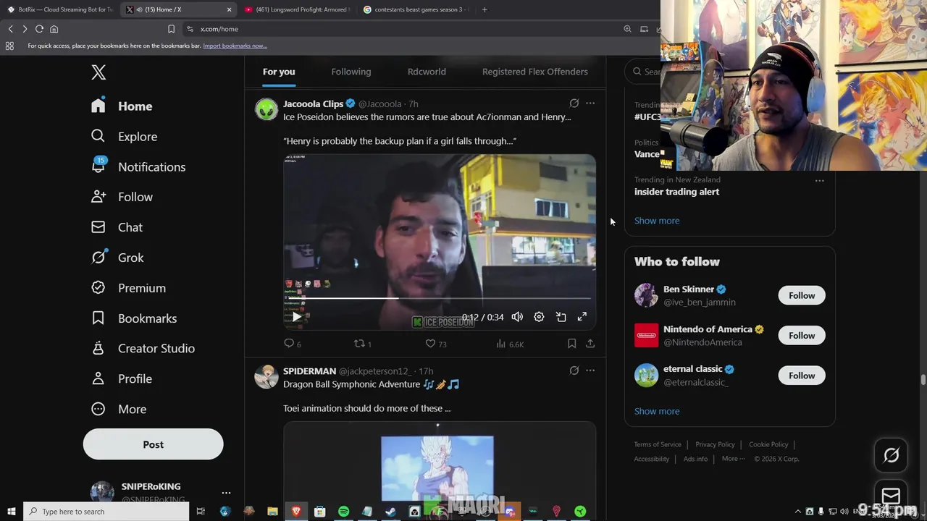This screenshot has width=927, height=521.
Task: View analytics showing 6.6K views
Action: coord(510,344)
